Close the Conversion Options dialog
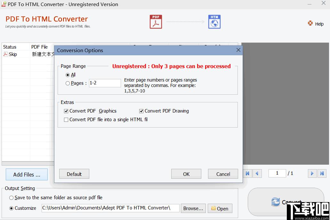Screen dimensions: 330x220 coord(238,50)
